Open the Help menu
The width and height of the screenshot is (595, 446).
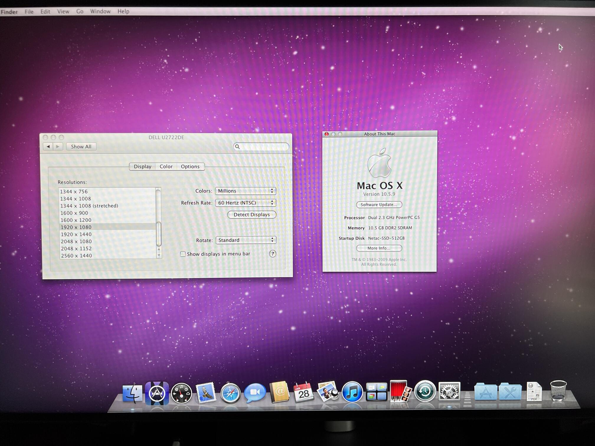(123, 11)
